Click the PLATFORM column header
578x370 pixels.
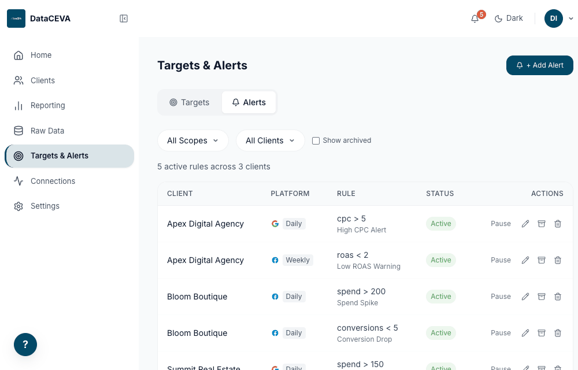point(290,194)
